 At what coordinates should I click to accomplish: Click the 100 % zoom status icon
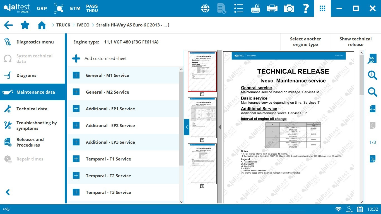[x=349, y=209]
